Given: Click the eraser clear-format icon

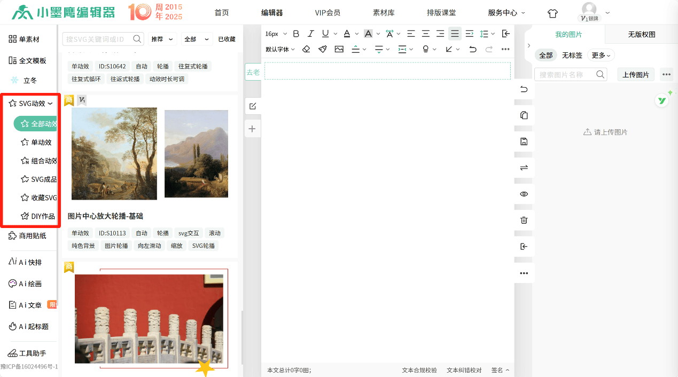Looking at the screenshot, I should (306, 49).
